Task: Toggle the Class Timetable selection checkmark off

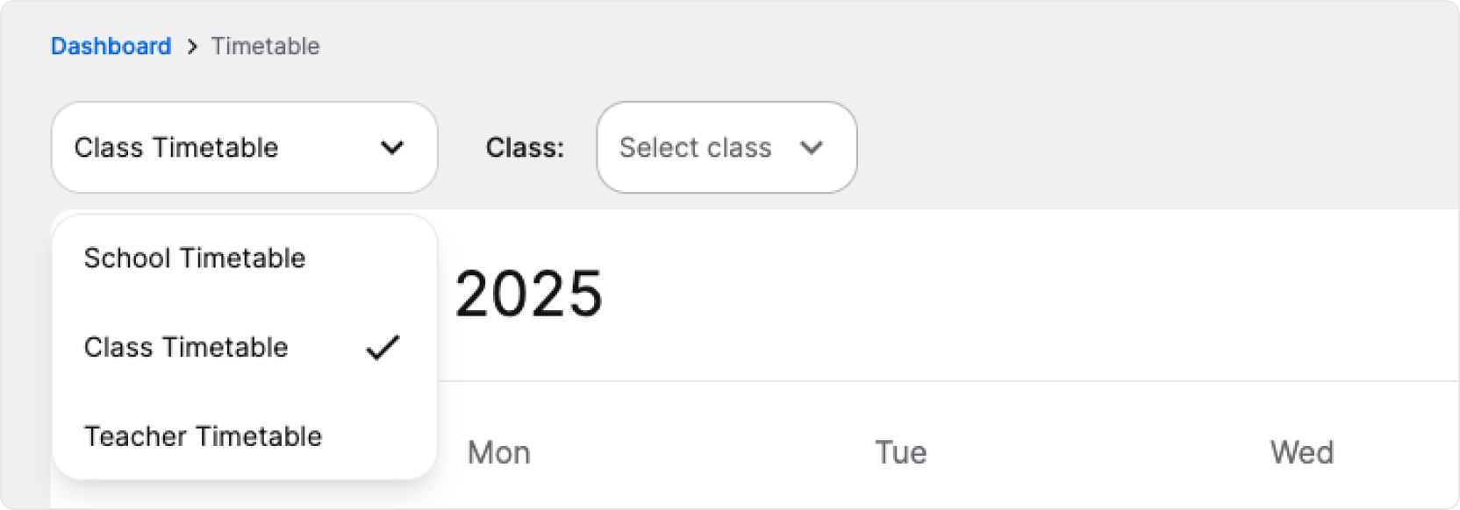Action: point(383,347)
